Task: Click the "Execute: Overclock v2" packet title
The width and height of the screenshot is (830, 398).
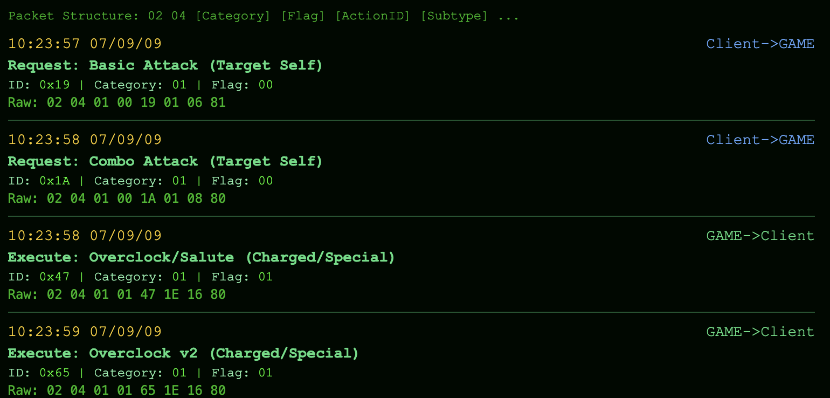Action: click(183, 353)
